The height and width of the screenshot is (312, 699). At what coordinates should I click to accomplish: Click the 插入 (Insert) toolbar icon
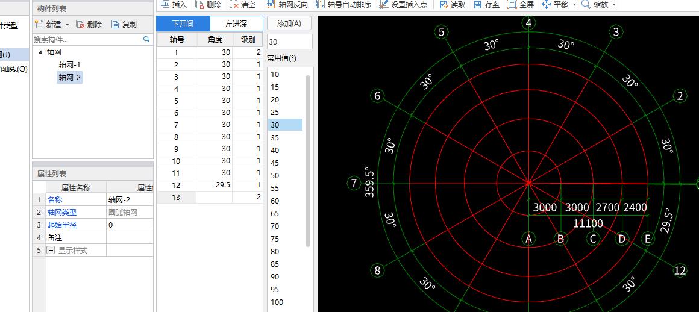(x=165, y=4)
